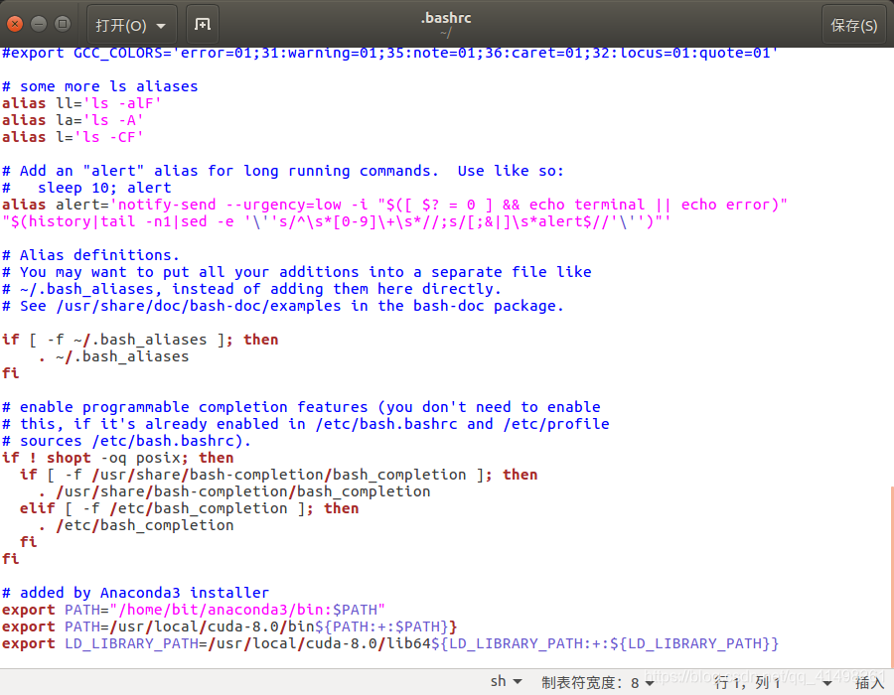This screenshot has width=894, height=695.
Task: Click the vertical scrollbar handle
Action: tap(891, 576)
